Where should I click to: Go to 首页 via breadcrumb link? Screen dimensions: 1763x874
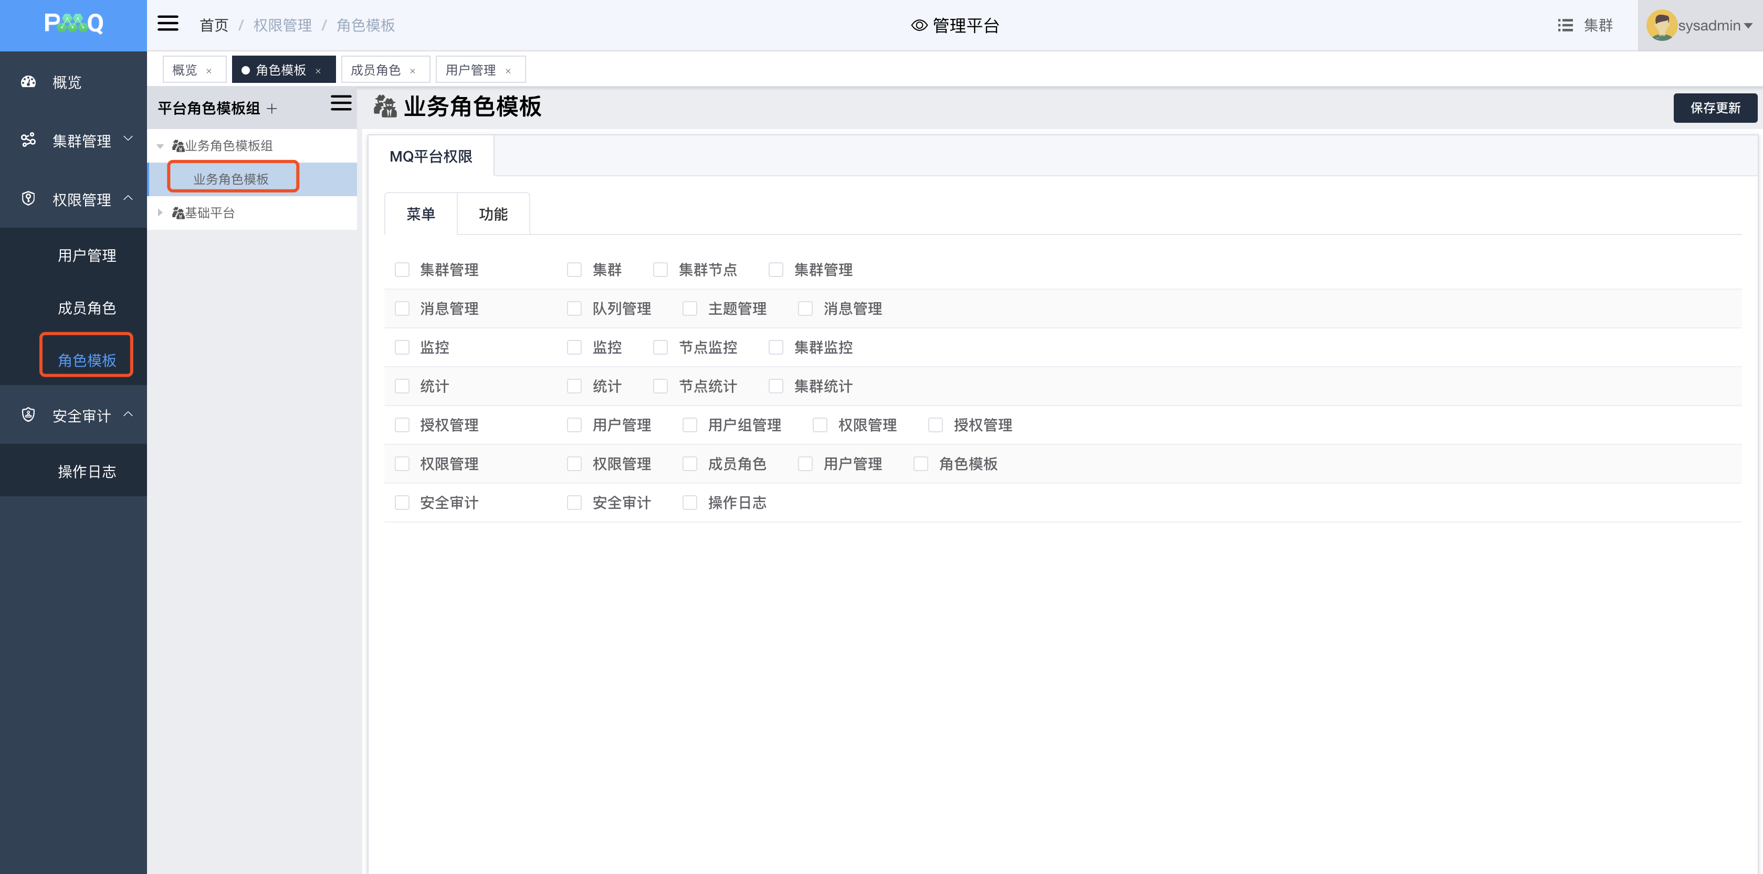214,25
